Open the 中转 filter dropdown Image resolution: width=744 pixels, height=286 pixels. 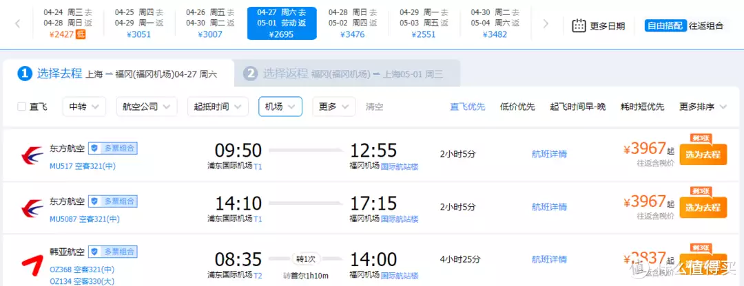[x=84, y=107]
